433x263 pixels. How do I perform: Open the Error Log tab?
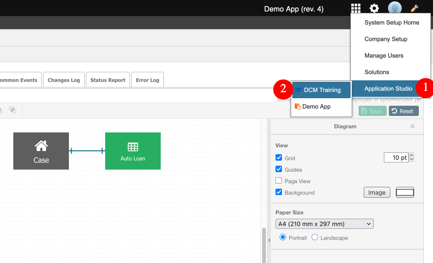147,80
